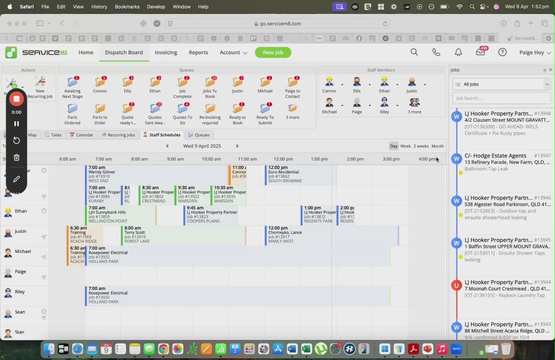Open the Reports tab

[x=198, y=52]
